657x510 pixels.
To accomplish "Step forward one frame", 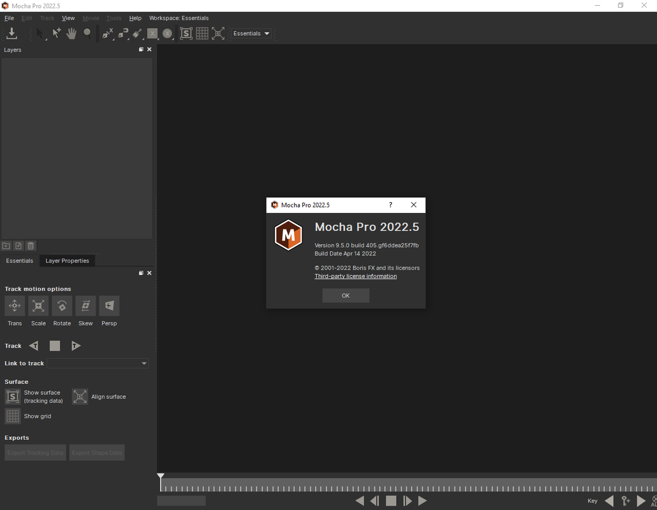I will [x=407, y=501].
